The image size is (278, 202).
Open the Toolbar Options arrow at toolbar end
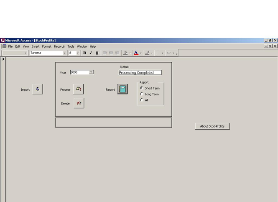[x=176, y=53]
